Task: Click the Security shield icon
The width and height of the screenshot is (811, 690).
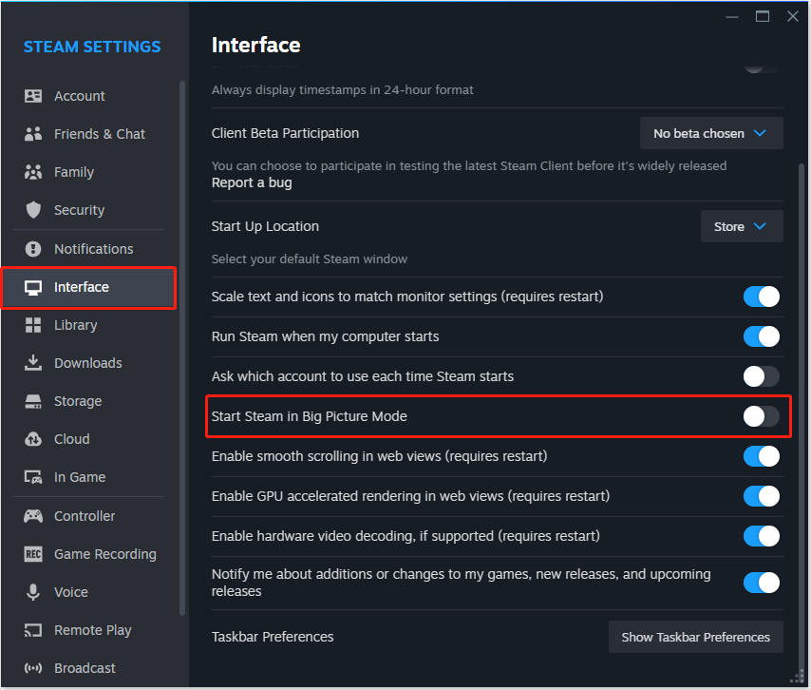Action: coord(33,210)
